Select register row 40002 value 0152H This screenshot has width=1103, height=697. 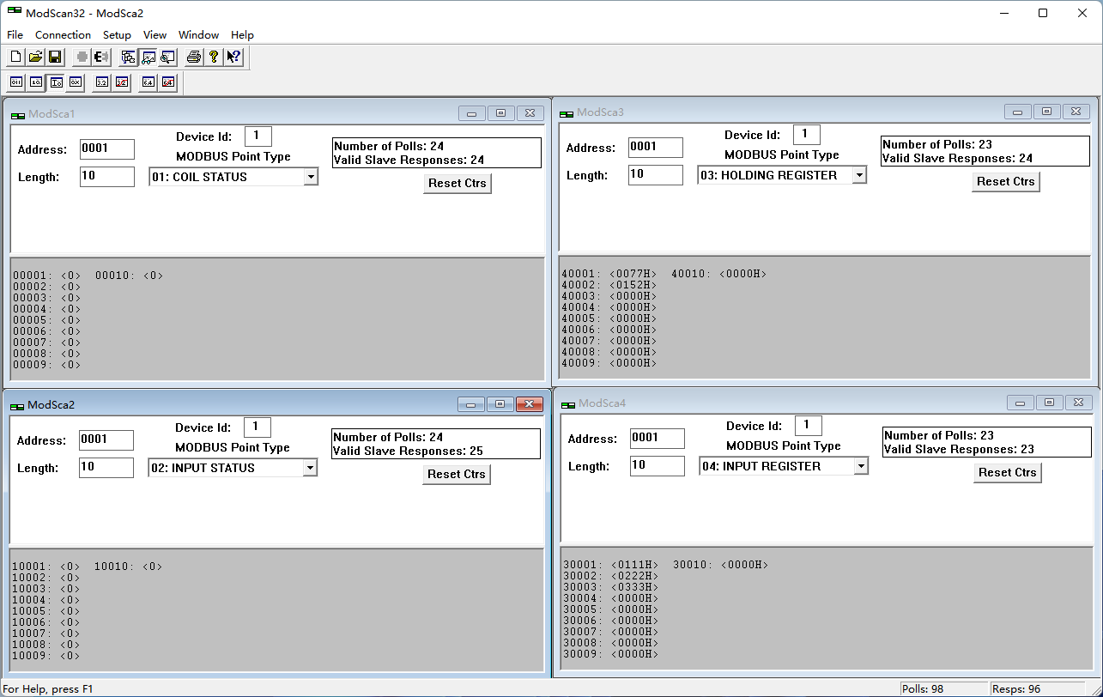click(609, 285)
